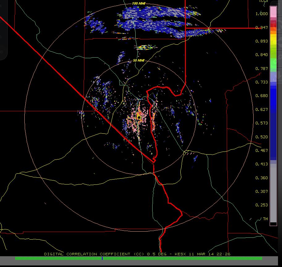Click the radar site marker at map center
Screen dimensions: 282x267
tap(139, 117)
